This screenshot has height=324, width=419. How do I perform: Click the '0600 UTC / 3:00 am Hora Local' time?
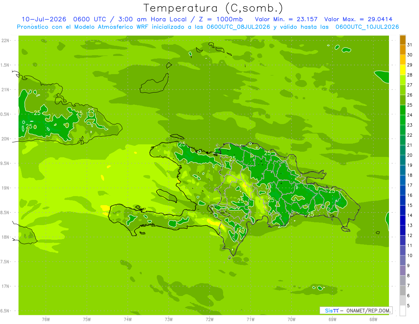(134, 19)
